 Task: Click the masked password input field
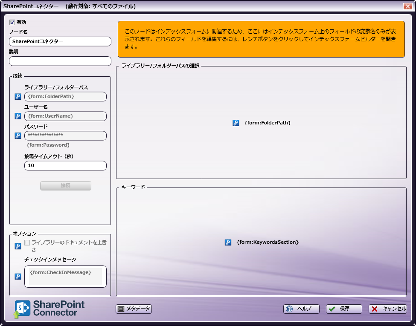click(66, 136)
